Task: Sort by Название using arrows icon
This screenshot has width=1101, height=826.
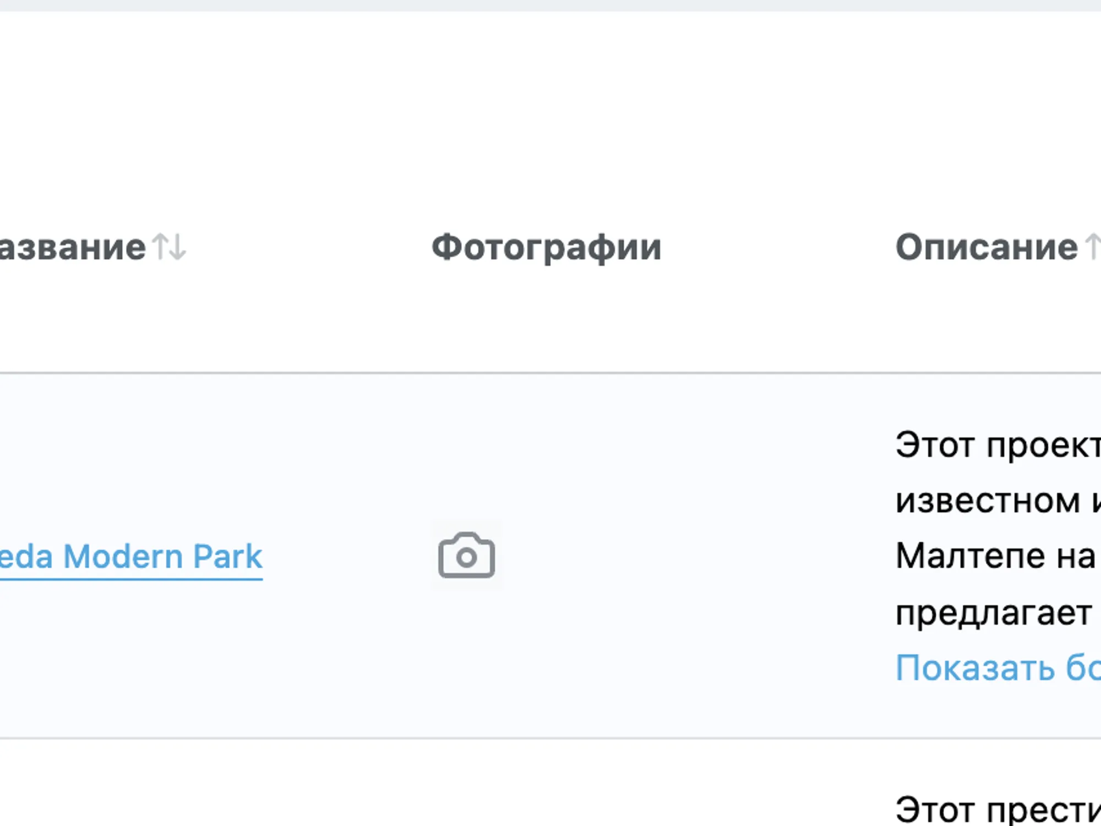Action: [170, 247]
